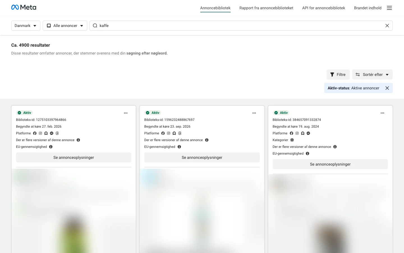Viewport: 404px width, 253px height.
Task: Expand the Danmark country dropdown
Action: pyautogui.click(x=26, y=26)
